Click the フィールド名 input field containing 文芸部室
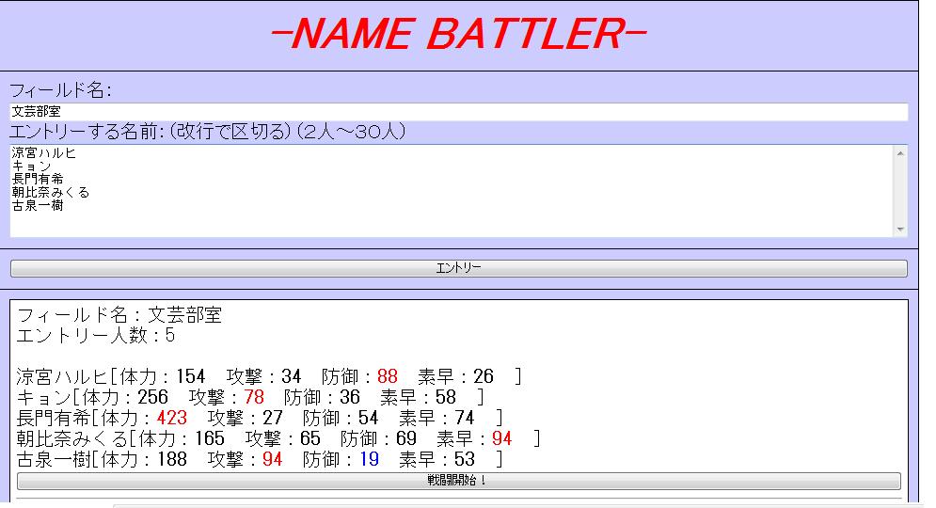 tap(458, 112)
